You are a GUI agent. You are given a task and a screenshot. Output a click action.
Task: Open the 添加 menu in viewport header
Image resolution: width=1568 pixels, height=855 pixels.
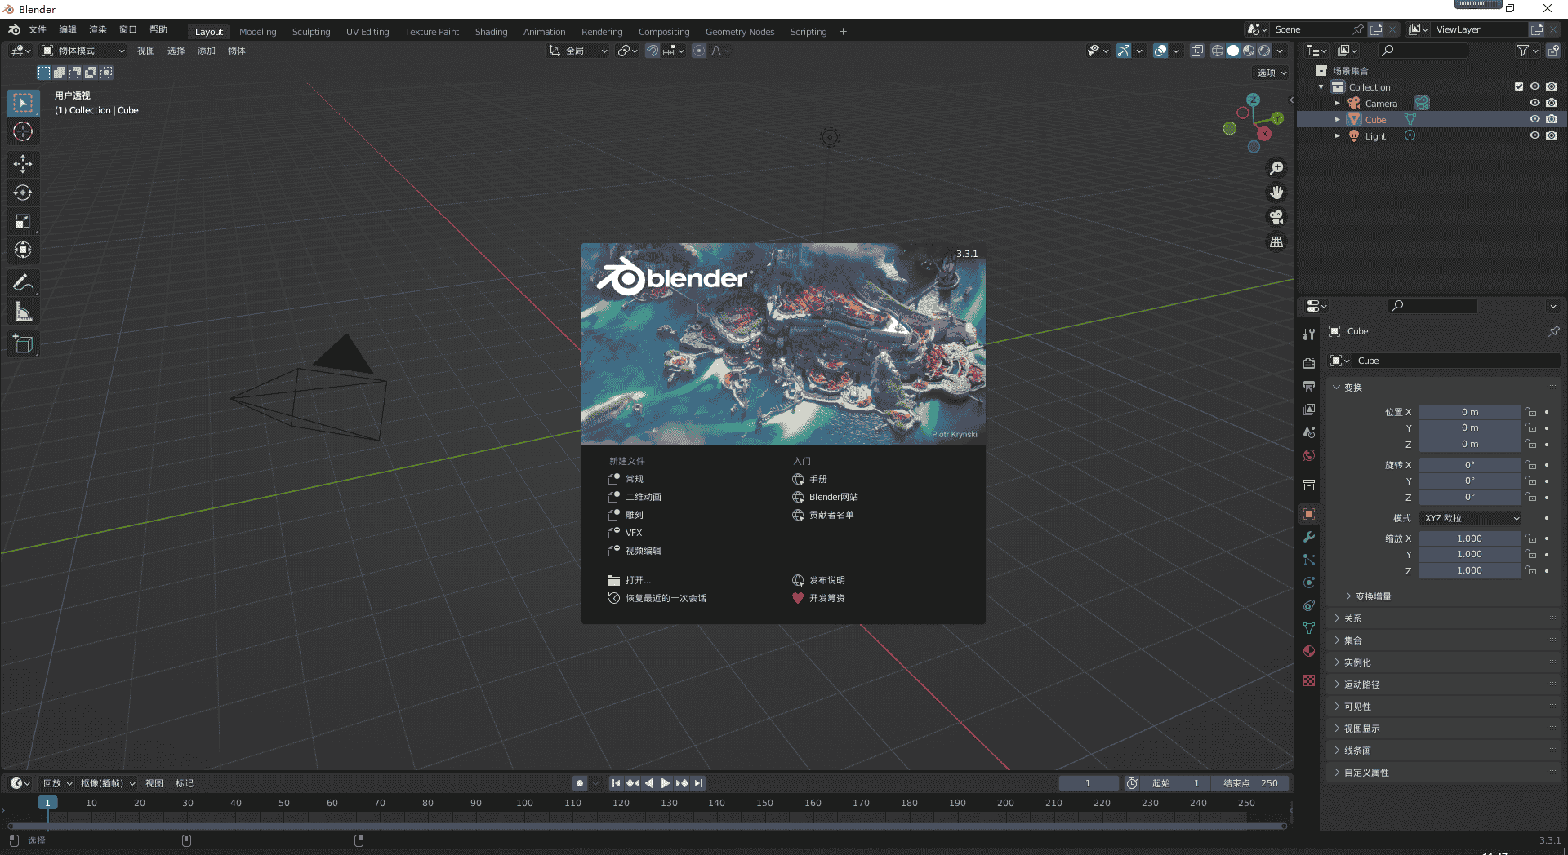click(207, 51)
